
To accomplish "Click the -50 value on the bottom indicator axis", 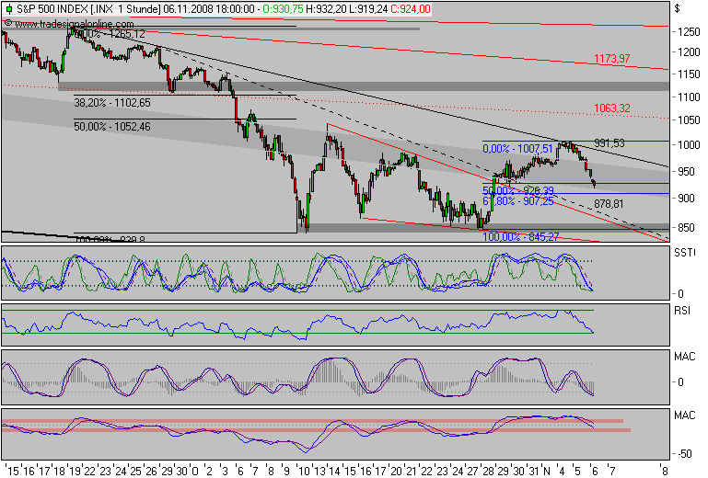I will (x=684, y=454).
